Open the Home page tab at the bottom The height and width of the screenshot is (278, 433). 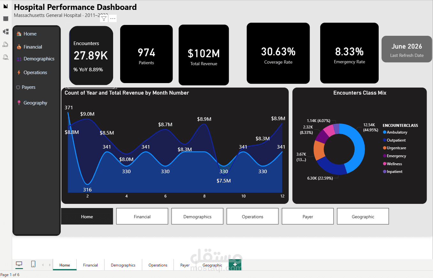(x=65, y=265)
